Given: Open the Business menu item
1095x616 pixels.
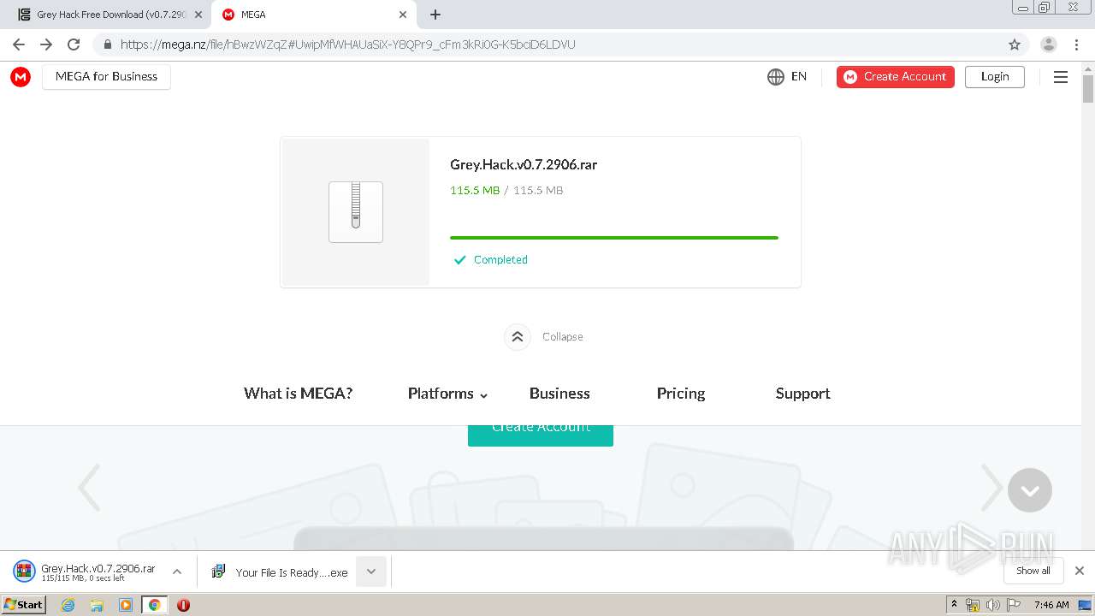Looking at the screenshot, I should [559, 394].
